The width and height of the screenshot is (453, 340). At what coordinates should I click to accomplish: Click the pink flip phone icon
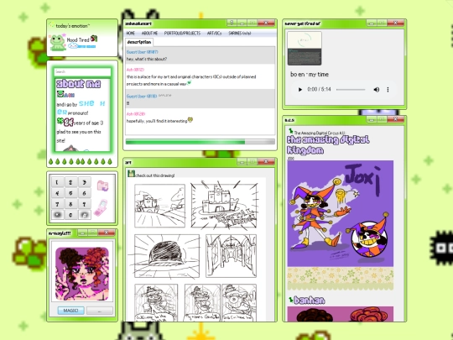(101, 208)
